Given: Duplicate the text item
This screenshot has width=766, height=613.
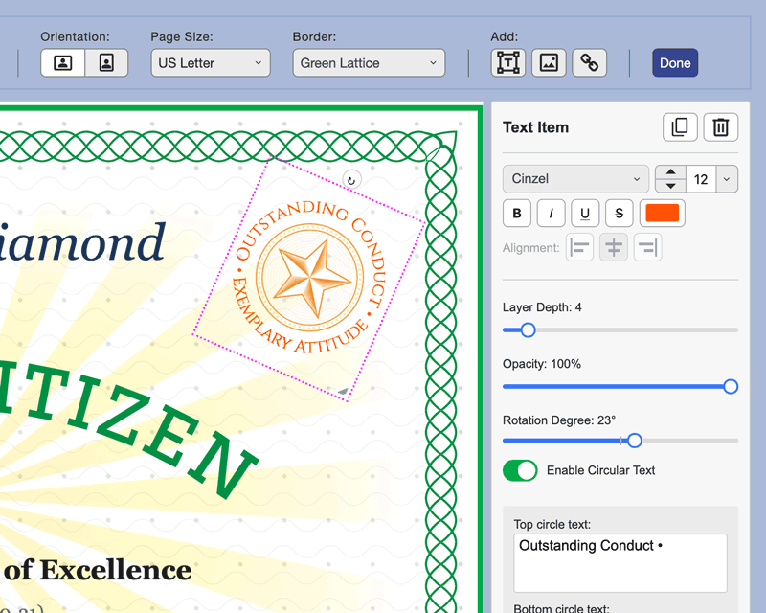Looking at the screenshot, I should tap(680, 127).
